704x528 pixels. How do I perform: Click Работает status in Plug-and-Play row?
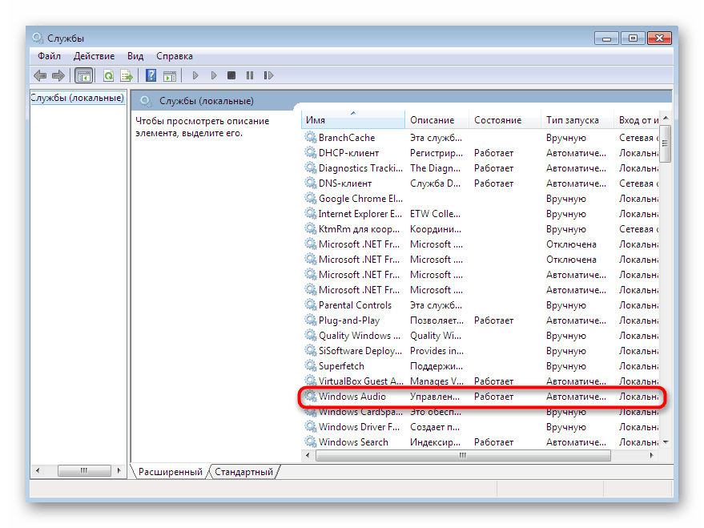pos(493,320)
